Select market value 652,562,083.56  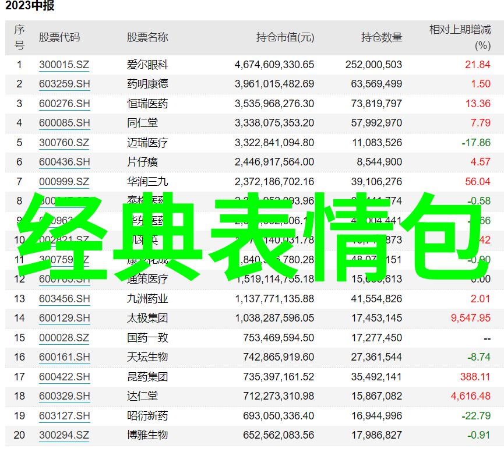[279, 435]
